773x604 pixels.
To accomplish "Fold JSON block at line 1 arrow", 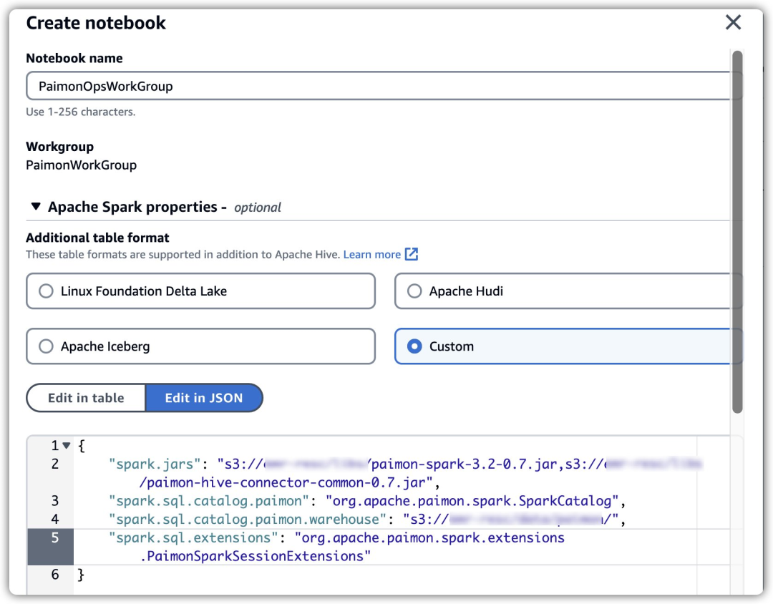I will (x=67, y=446).
